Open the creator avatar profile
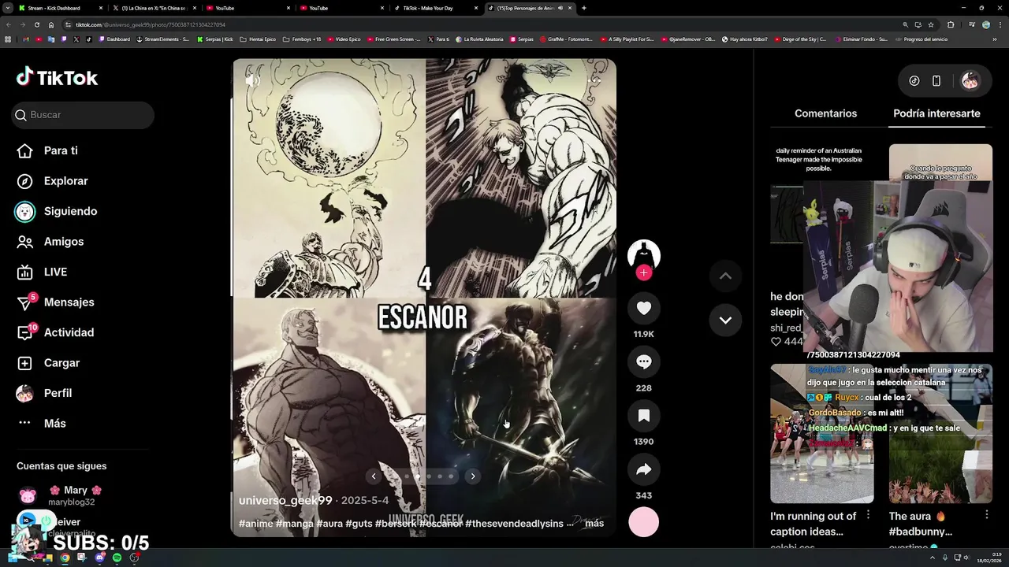 click(644, 255)
